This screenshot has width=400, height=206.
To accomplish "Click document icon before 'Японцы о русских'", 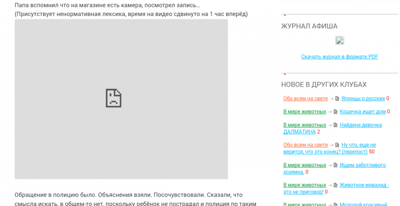I will [x=336, y=99].
